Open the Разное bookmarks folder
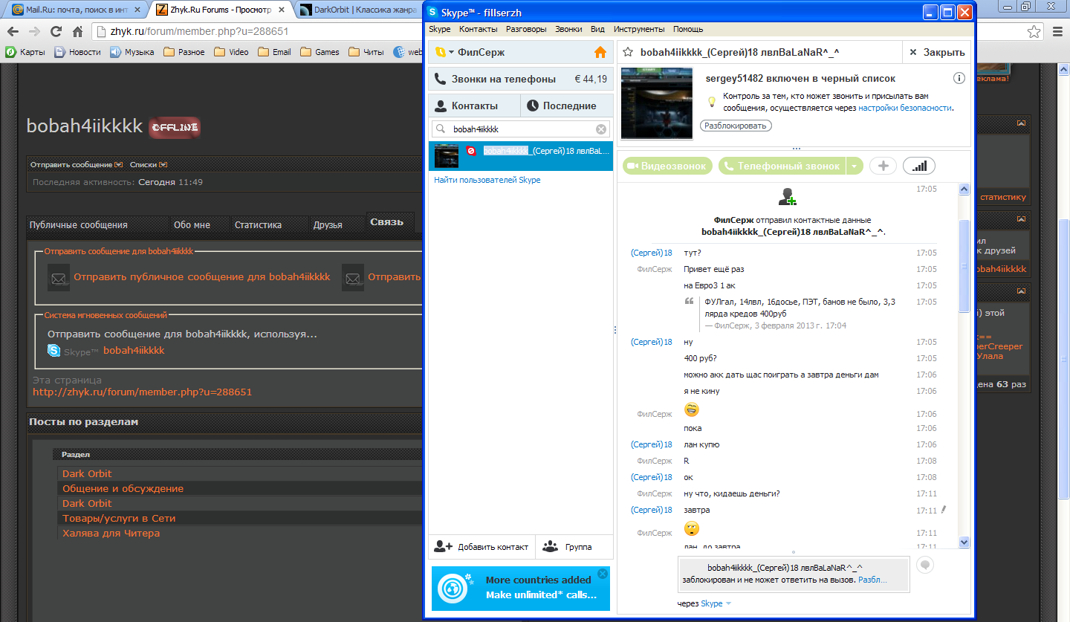Image resolution: width=1070 pixels, height=622 pixels. pyautogui.click(x=184, y=52)
